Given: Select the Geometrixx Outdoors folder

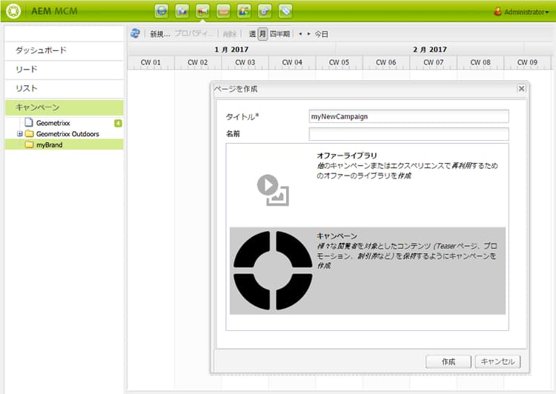Looking at the screenshot, I should click(x=67, y=134).
